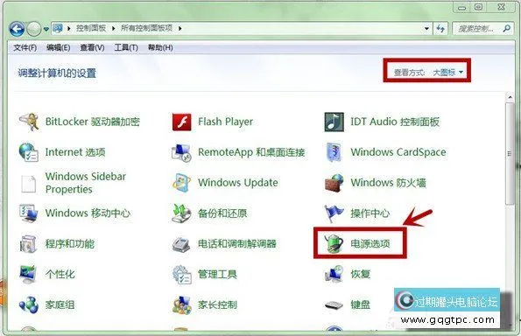Click the Windows Update icon
Screen dimensions: 521x336
(181, 183)
